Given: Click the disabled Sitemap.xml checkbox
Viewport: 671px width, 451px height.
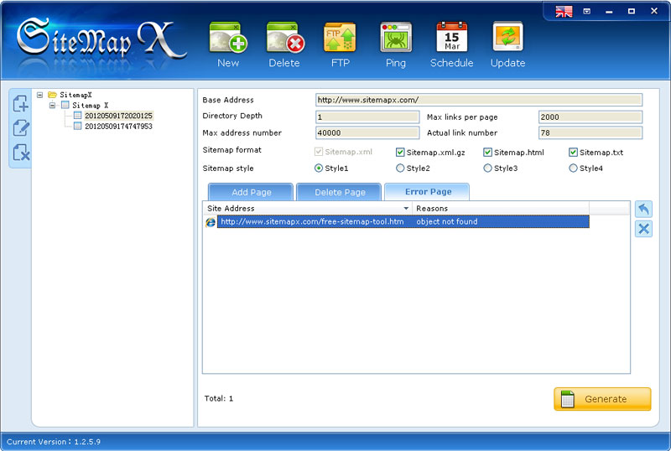Looking at the screenshot, I should (x=319, y=152).
